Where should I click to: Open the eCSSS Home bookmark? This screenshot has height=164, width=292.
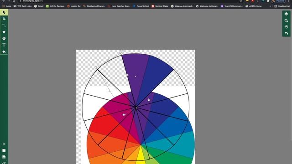click(254, 6)
